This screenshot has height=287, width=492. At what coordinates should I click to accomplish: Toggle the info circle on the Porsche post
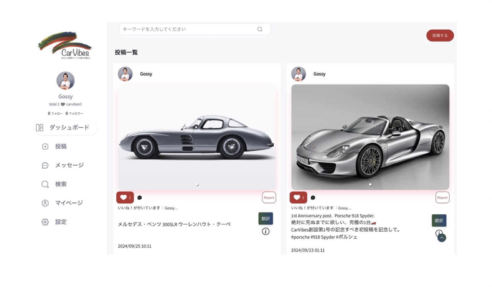(x=438, y=233)
